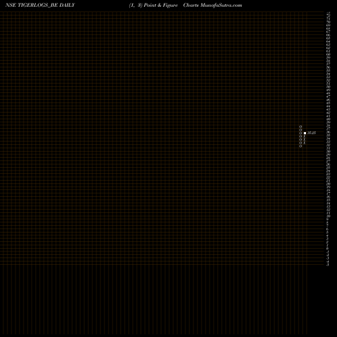Screen dimensions: 337x337
Task: Click the lowest X mark in the X column
Action: [305, 143]
